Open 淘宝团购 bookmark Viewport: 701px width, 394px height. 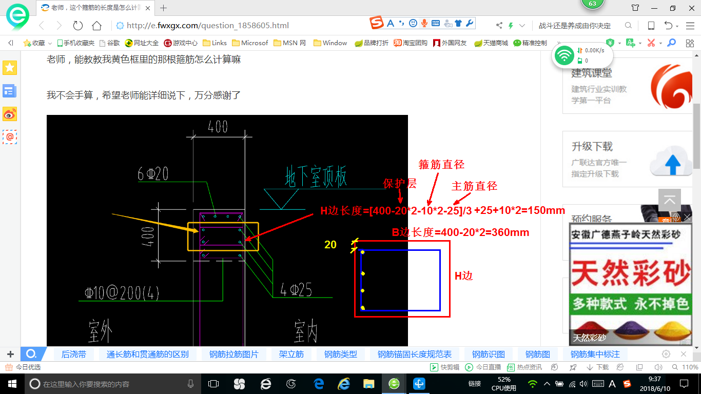411,43
